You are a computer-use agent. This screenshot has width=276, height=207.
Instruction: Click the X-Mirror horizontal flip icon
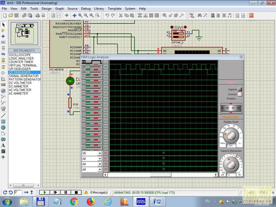tap(26, 193)
